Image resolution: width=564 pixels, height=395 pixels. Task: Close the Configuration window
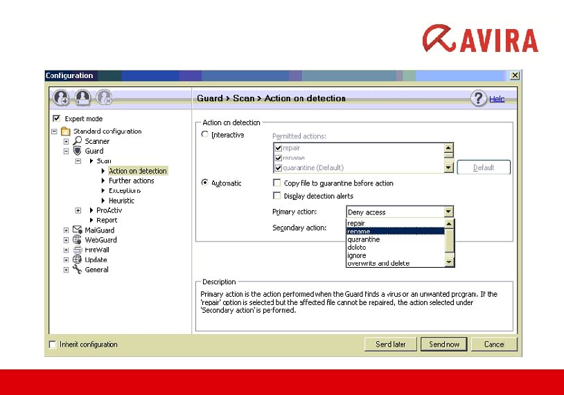click(x=515, y=75)
